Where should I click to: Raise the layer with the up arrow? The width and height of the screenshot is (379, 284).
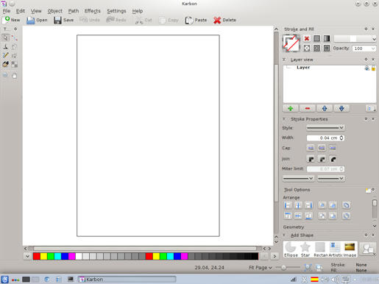click(x=325, y=108)
